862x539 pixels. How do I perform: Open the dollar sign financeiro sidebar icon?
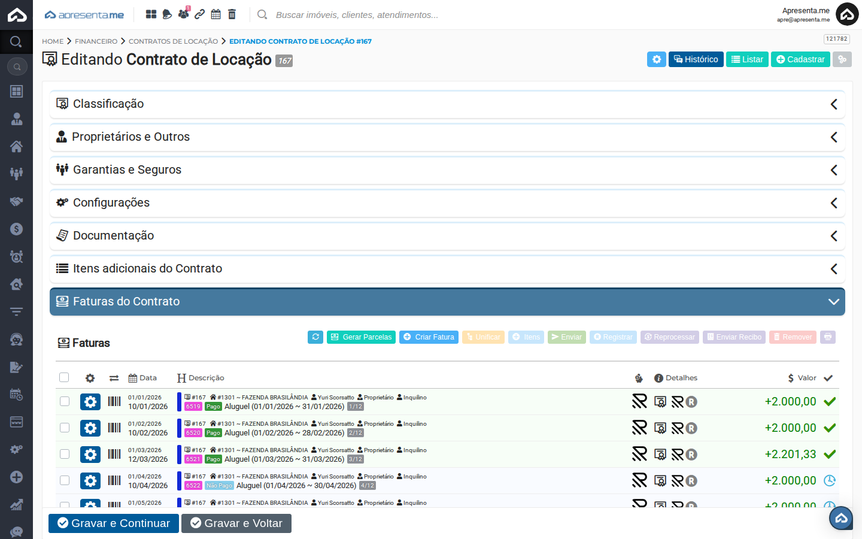[16, 229]
